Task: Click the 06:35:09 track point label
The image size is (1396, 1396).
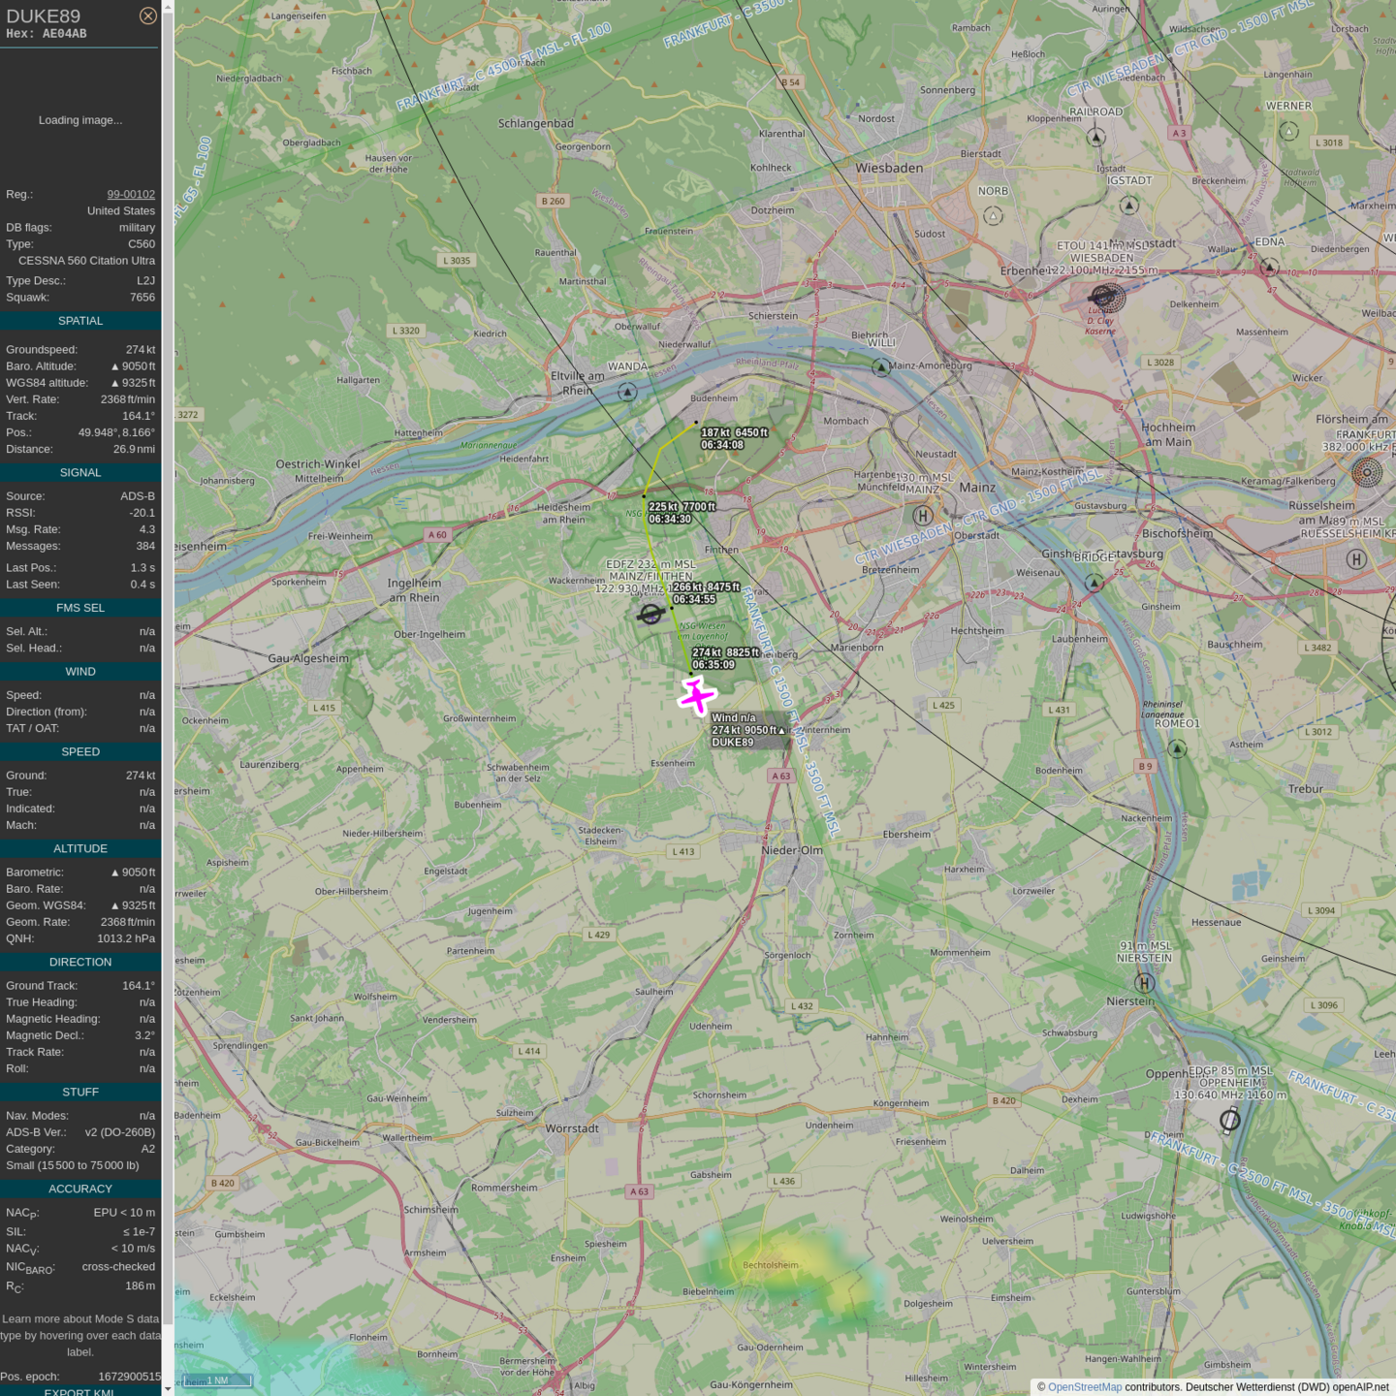Action: [x=714, y=665]
